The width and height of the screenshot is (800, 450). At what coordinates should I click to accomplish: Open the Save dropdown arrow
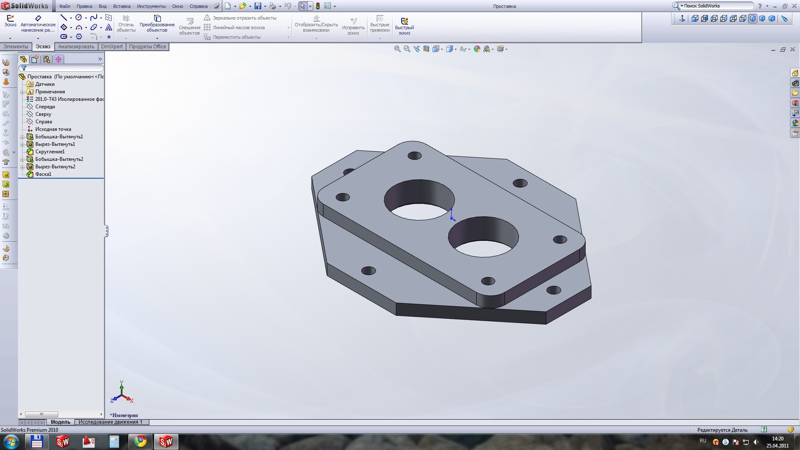265,7
